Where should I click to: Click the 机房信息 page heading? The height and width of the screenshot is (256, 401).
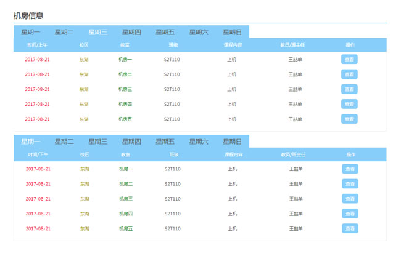click(x=28, y=15)
